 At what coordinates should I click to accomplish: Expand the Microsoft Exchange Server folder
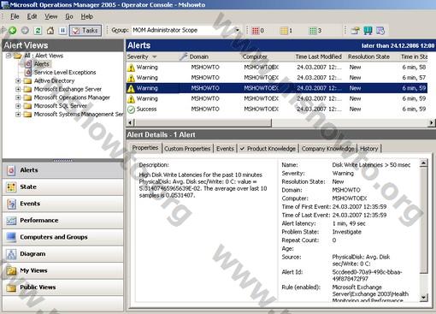pyautogui.click(x=18, y=89)
